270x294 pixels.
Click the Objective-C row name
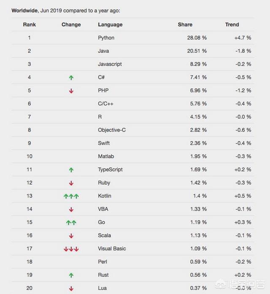pyautogui.click(x=112, y=130)
